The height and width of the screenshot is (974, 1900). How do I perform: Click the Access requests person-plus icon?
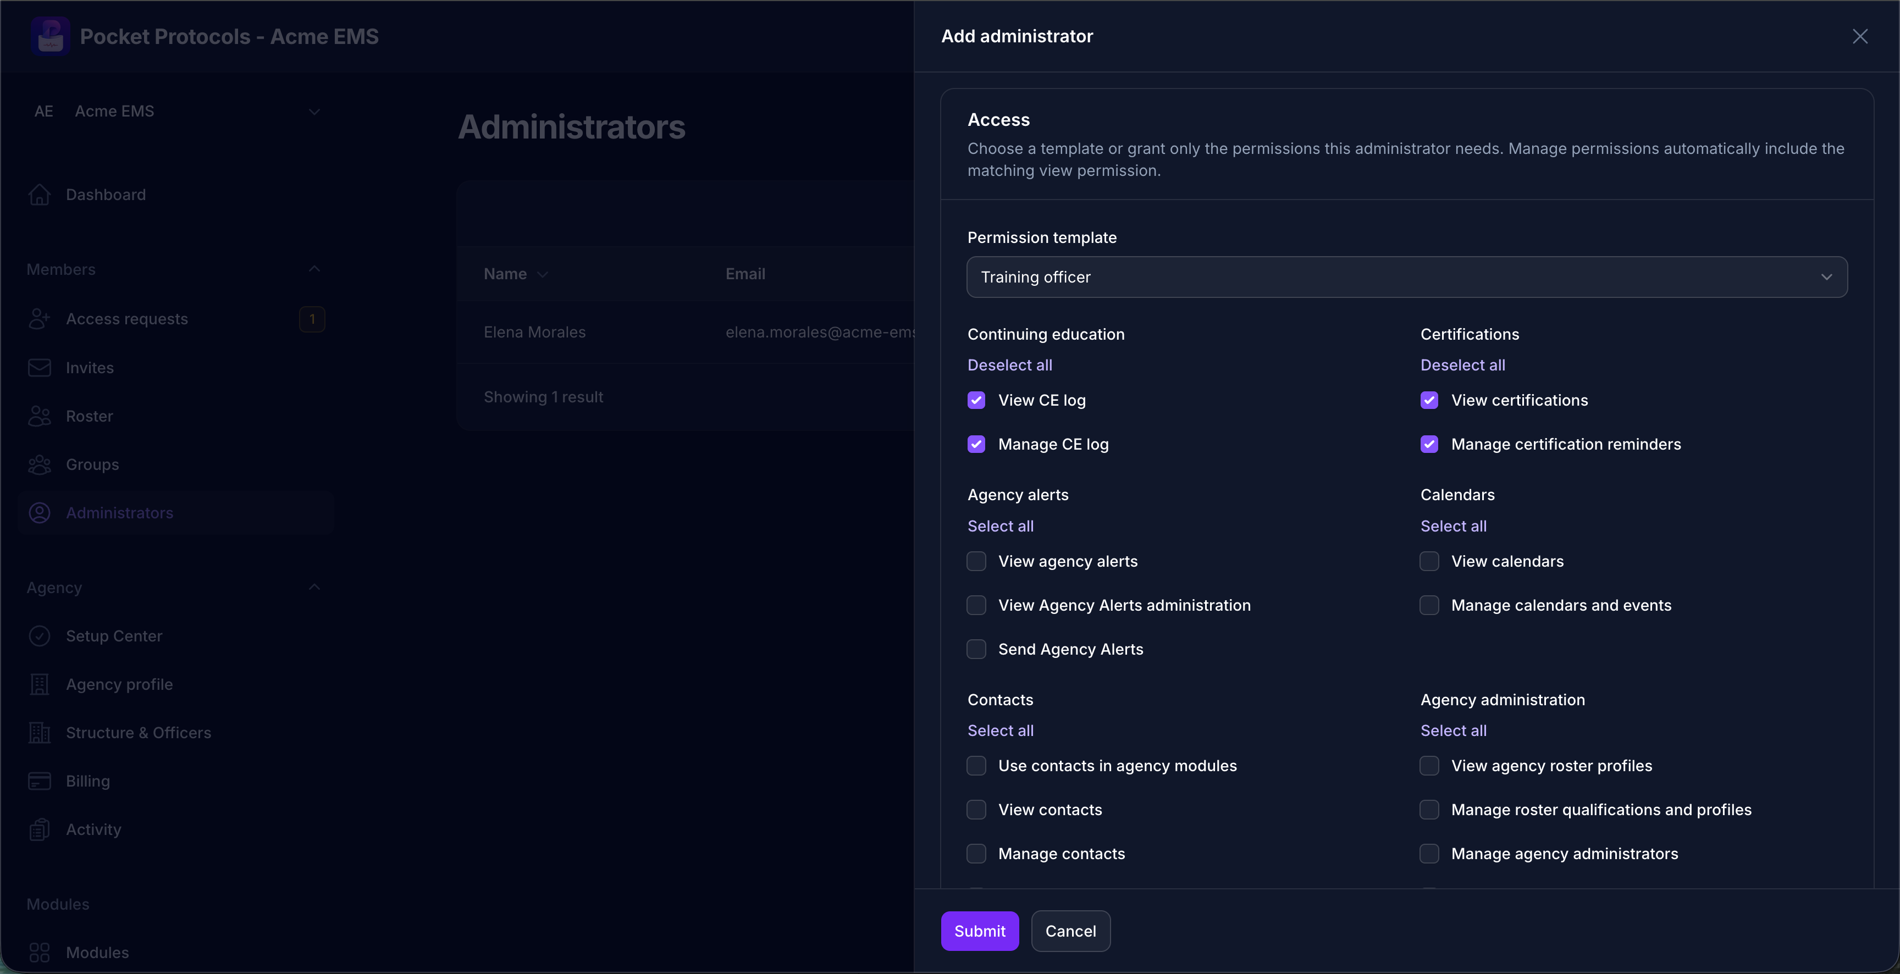click(x=39, y=318)
